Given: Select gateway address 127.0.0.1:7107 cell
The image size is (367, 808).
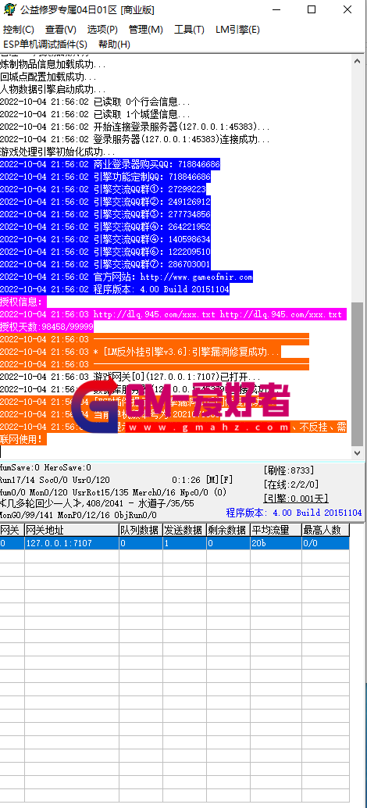Looking at the screenshot, I should (72, 543).
